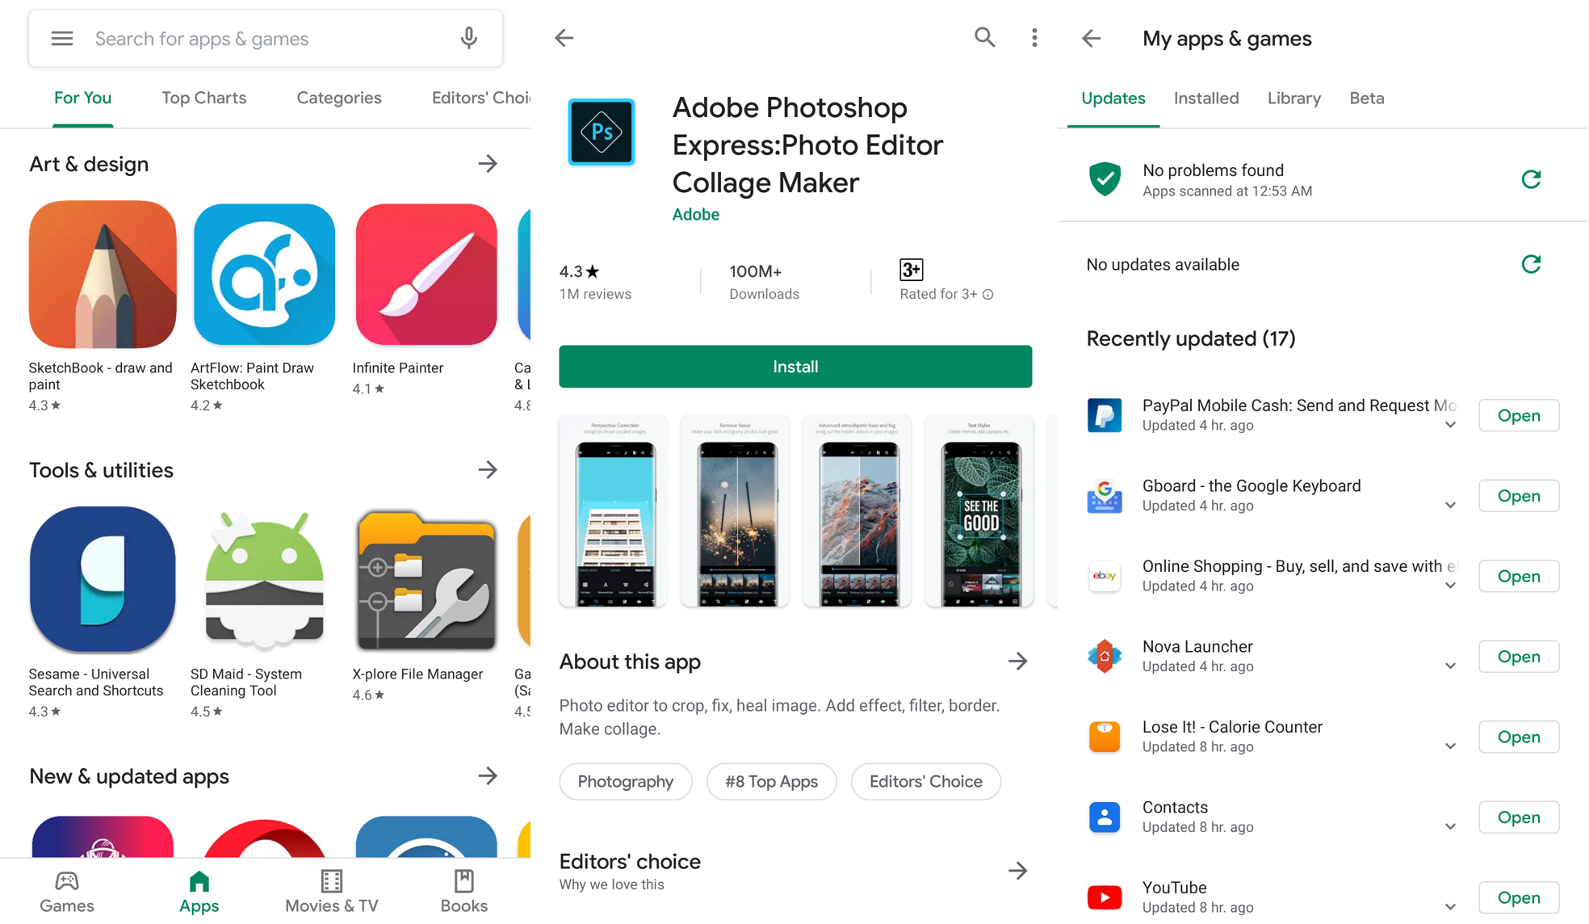Open the New & updated apps arrow
Screen dimensions: 1589x924
[488, 776]
